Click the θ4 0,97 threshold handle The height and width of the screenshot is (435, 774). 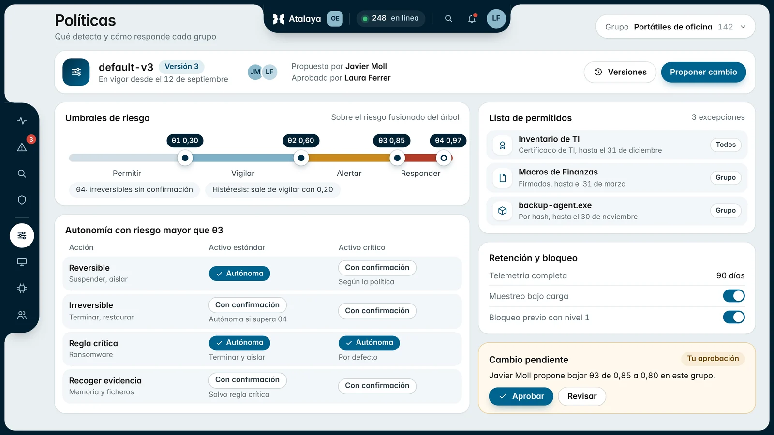point(444,158)
